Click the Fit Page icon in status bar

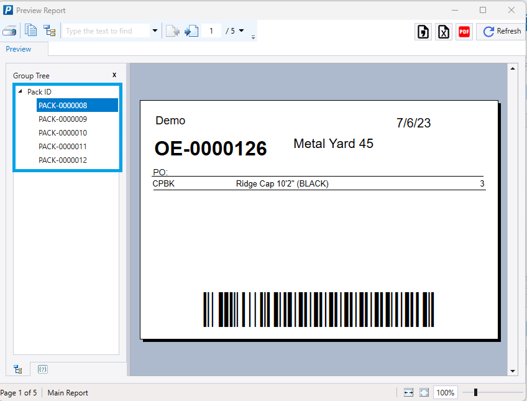(x=424, y=392)
